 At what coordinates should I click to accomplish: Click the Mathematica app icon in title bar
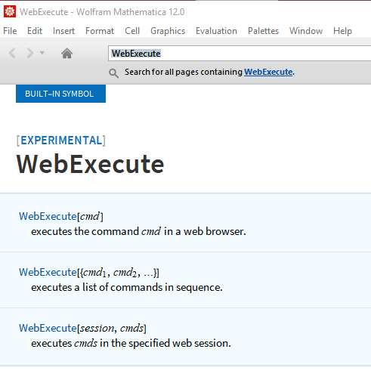[x=10, y=11]
